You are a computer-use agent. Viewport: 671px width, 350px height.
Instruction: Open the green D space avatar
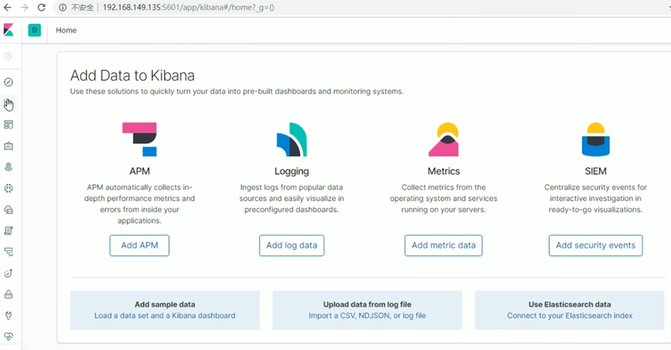35,30
